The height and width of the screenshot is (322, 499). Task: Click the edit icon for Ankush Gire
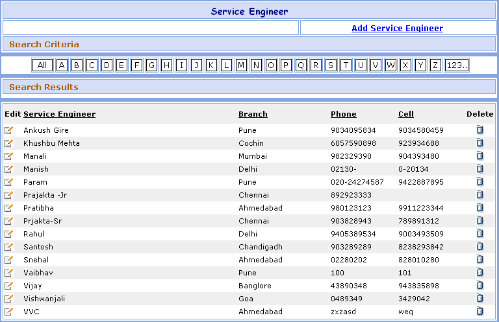point(9,130)
